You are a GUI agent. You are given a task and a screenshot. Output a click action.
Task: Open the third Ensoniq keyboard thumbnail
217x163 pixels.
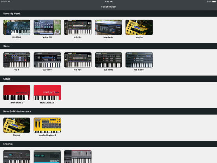78,157
